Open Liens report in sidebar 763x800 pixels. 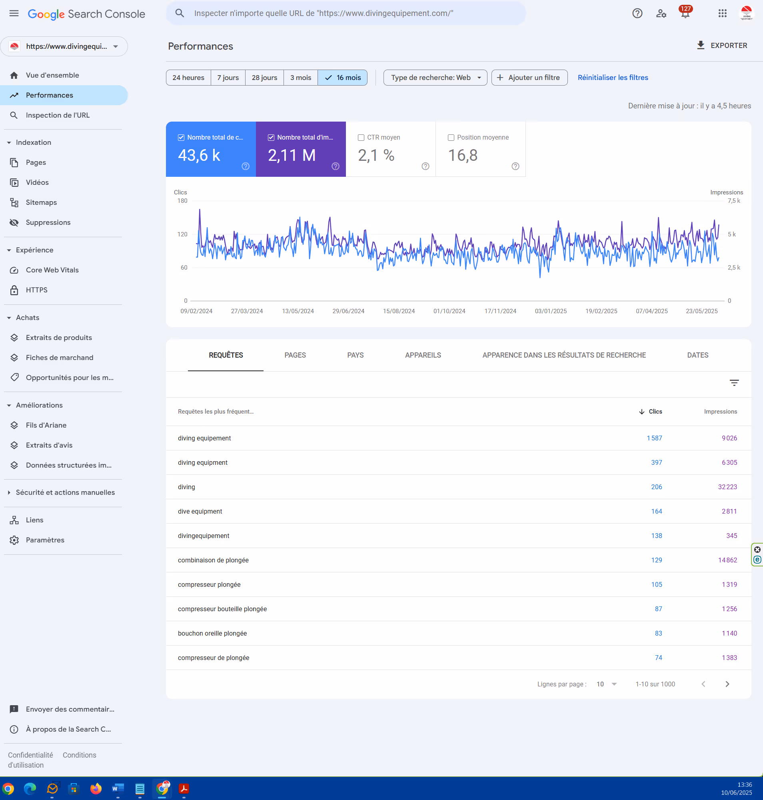pos(64,520)
